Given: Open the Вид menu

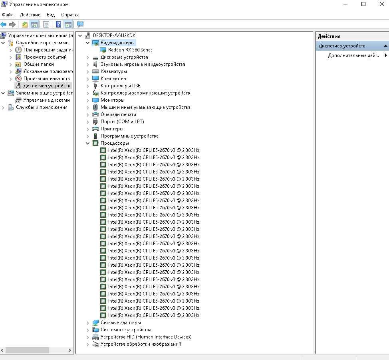Looking at the screenshot, I should pos(51,15).
